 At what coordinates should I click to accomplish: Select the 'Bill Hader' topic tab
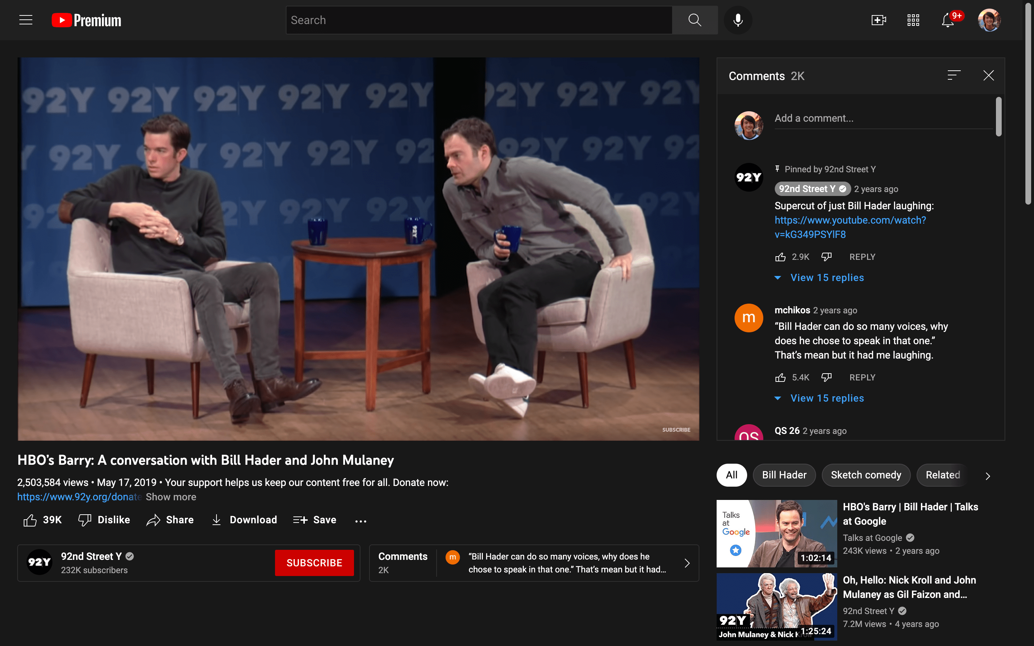[784, 475]
